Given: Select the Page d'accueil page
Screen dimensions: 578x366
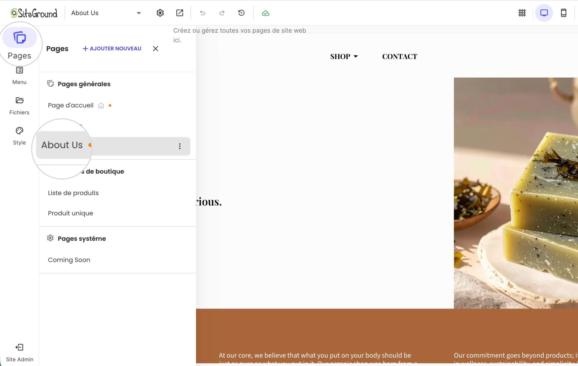Looking at the screenshot, I should tap(71, 105).
